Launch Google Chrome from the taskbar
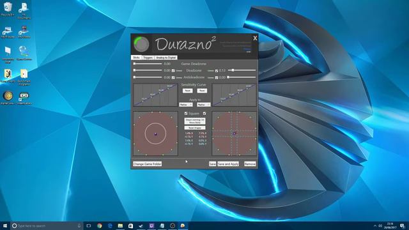Screen dimensions: 409x230 coord(100,226)
